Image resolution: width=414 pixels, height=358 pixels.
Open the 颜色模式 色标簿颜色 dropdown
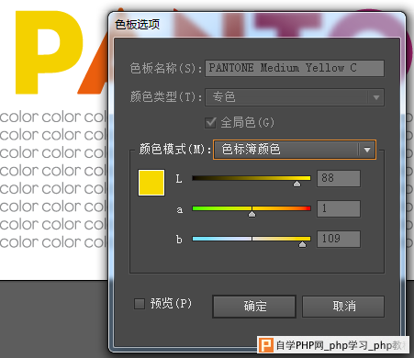tap(295, 150)
